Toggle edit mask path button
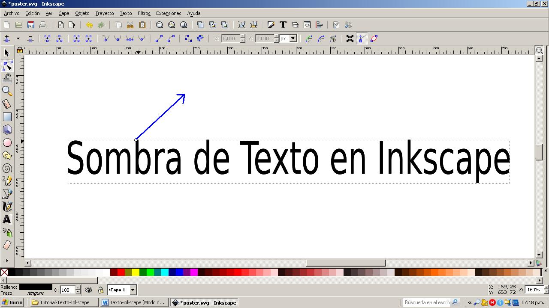This screenshot has width=549, height=308. coord(321,38)
